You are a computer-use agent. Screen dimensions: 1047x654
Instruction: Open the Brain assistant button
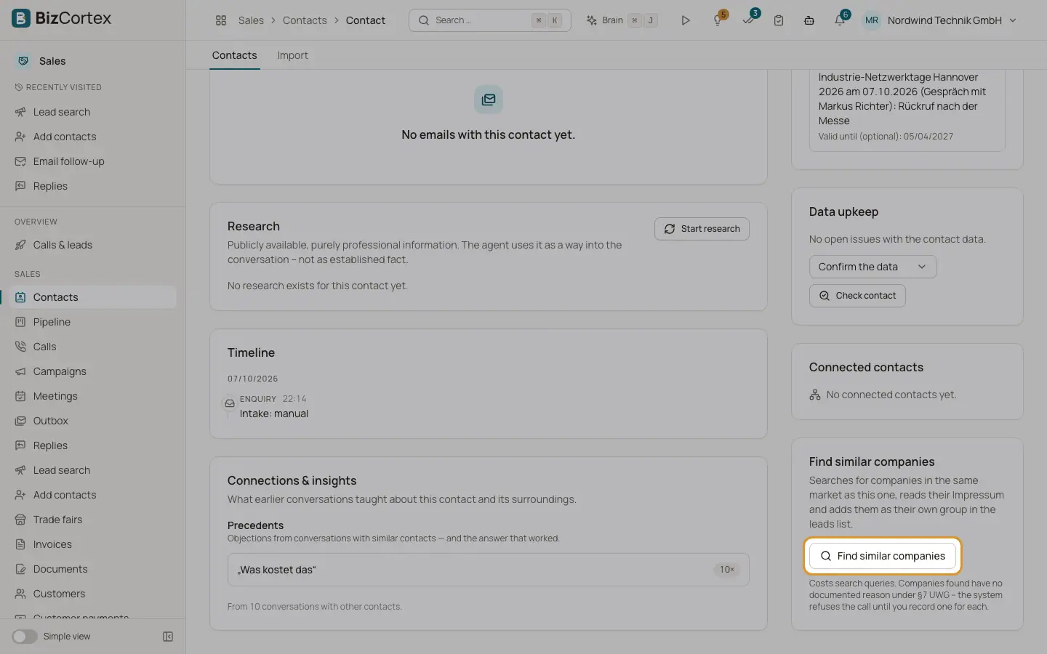pos(622,20)
